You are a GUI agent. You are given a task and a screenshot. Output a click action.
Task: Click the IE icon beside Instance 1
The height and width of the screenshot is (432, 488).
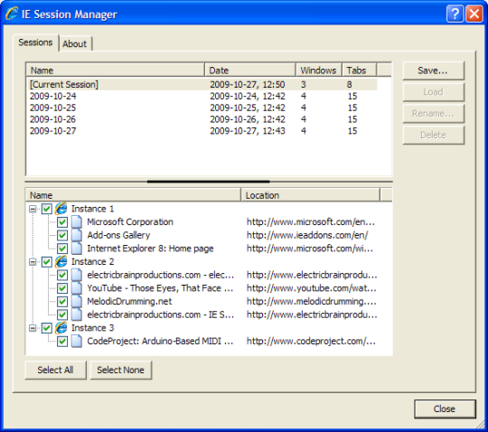pos(61,209)
